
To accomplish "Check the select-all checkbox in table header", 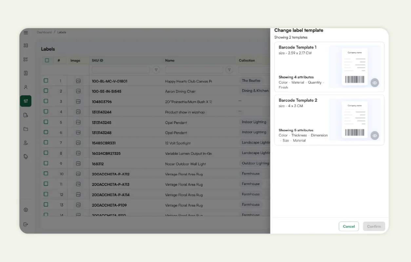I will coord(47,60).
